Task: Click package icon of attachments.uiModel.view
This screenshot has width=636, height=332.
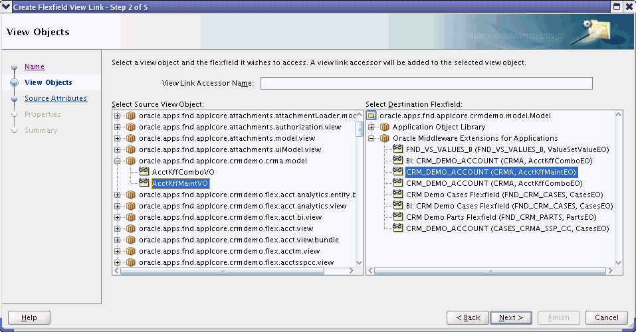Action: 130,149
